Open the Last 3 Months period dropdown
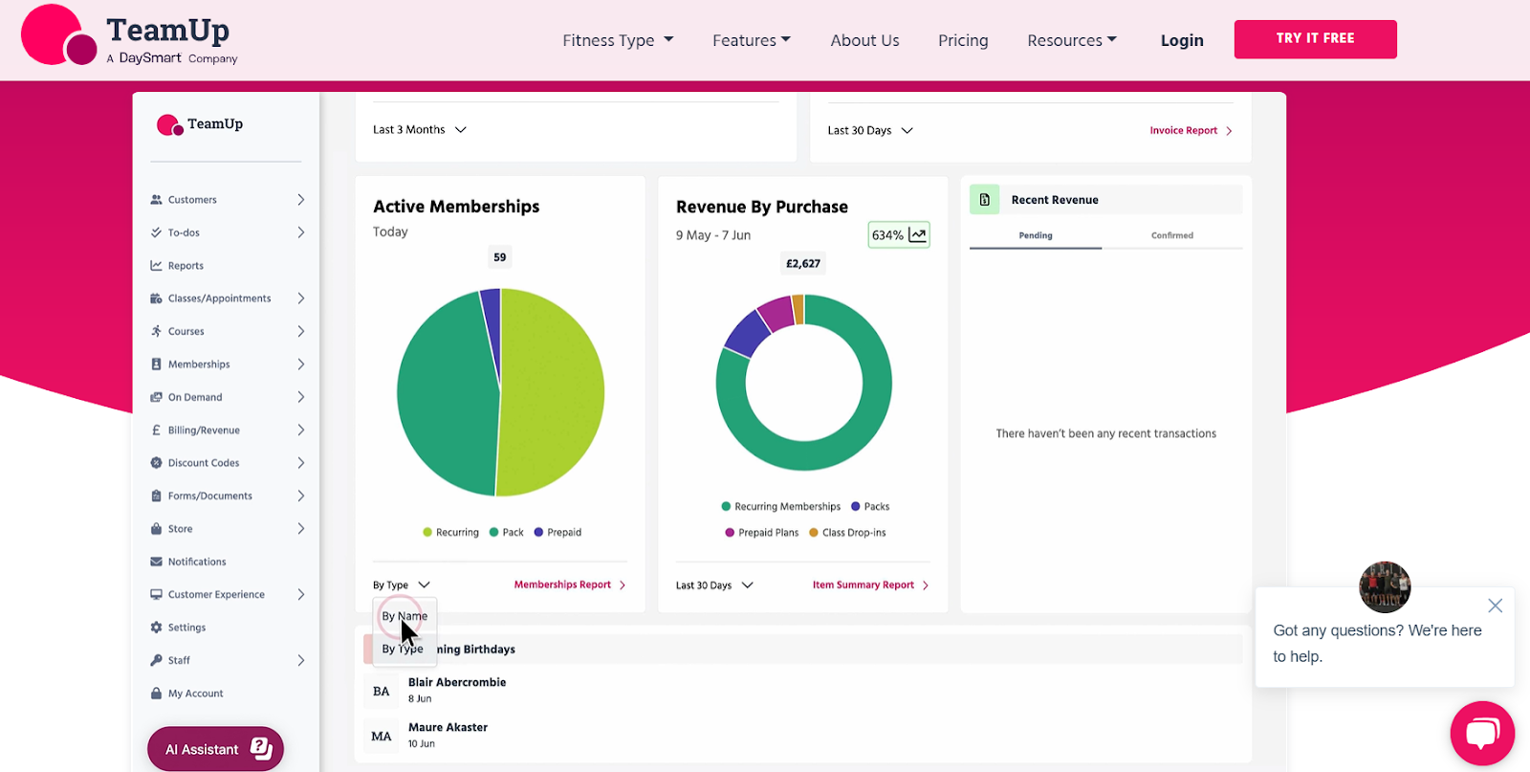1530x772 pixels. [420, 130]
